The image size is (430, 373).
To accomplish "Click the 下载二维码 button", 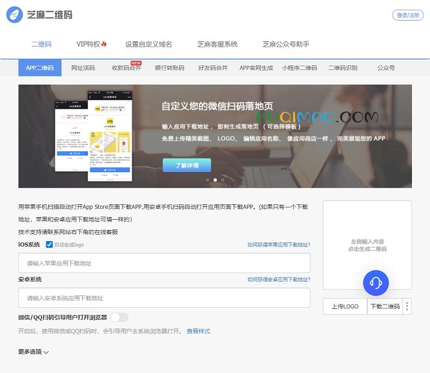I will point(385,306).
